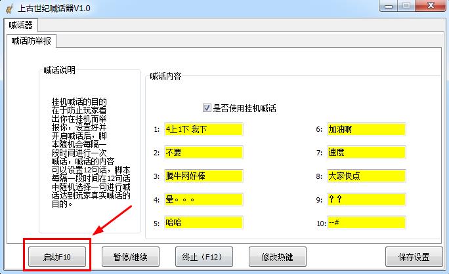The height and width of the screenshot is (274, 449).
Task: Click message field 1 containing 4上1下 我下
Action: [x=203, y=129]
